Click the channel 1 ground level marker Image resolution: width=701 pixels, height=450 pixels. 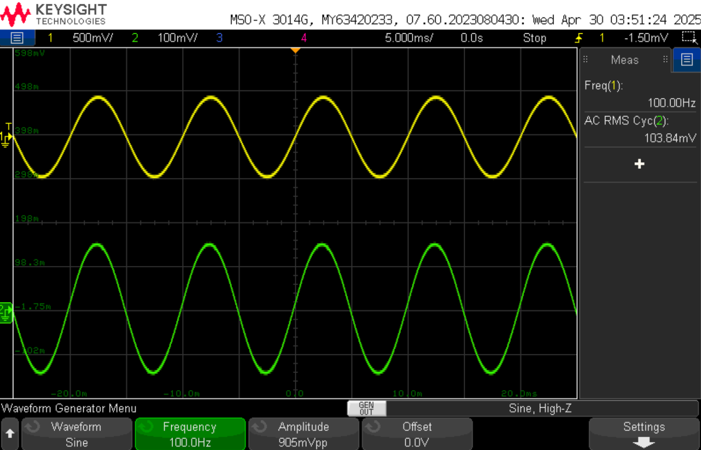coord(6,138)
